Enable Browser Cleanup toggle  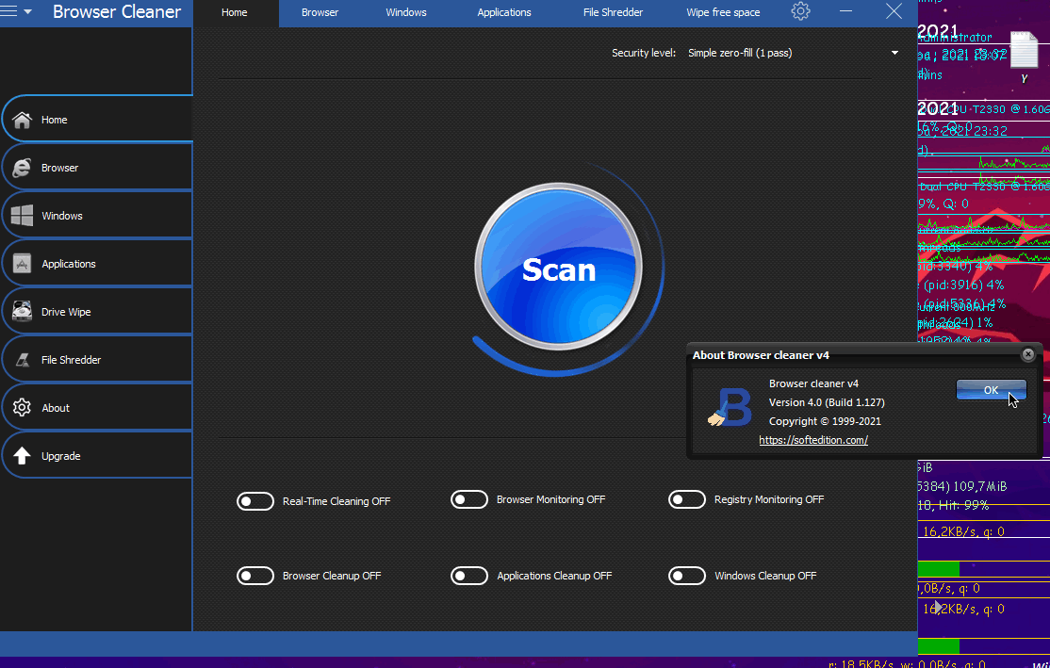tap(255, 576)
